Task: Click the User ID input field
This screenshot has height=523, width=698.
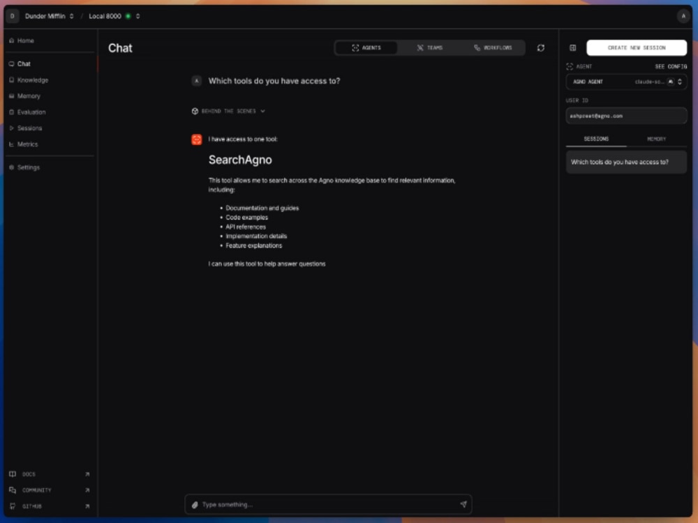Action: (x=626, y=116)
